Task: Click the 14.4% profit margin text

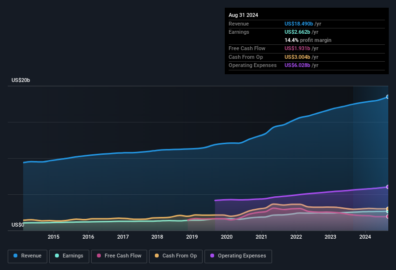Action: tap(308, 40)
